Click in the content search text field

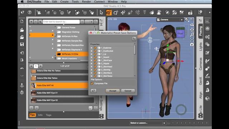61,22
